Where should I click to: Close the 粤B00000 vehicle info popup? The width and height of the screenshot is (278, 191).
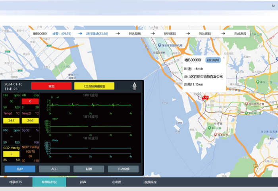click(x=223, y=57)
